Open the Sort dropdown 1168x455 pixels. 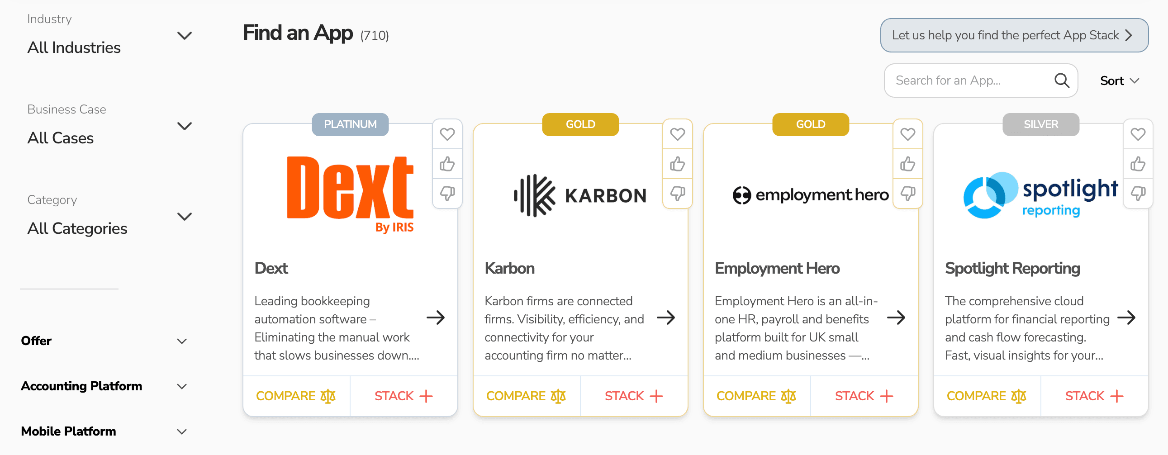pyautogui.click(x=1119, y=81)
